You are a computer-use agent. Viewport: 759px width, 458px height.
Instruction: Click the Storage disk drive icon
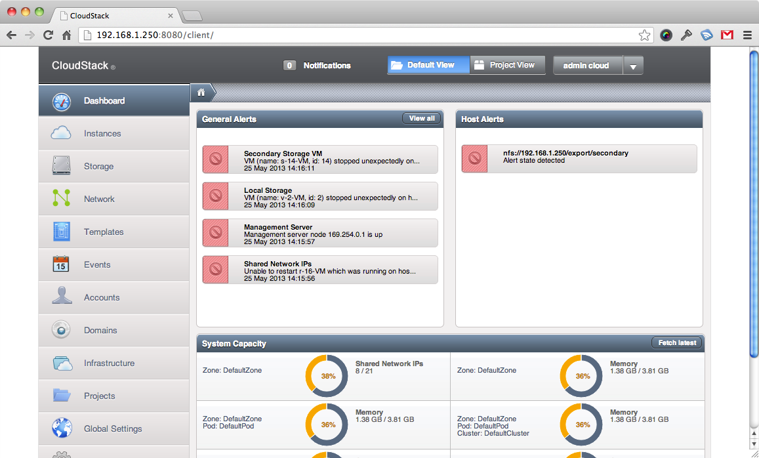[x=62, y=165]
